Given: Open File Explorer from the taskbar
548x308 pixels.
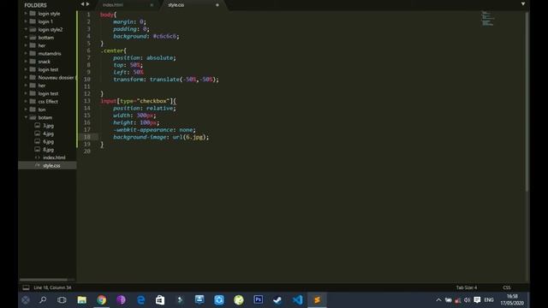Looking at the screenshot, I should tap(82, 300).
